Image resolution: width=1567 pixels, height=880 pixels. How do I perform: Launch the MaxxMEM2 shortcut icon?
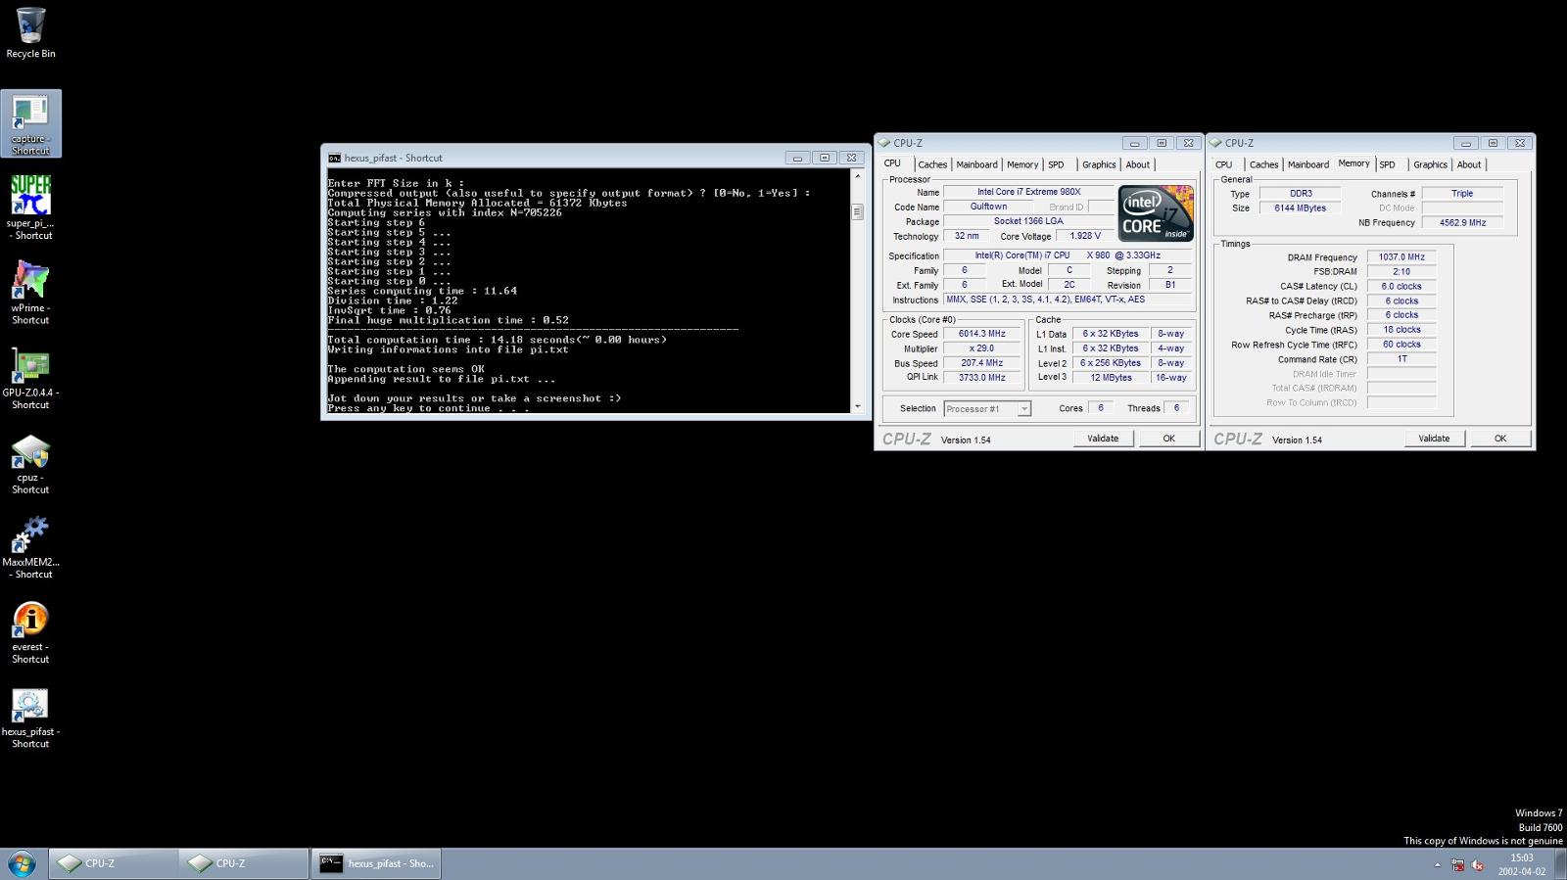pos(30,546)
